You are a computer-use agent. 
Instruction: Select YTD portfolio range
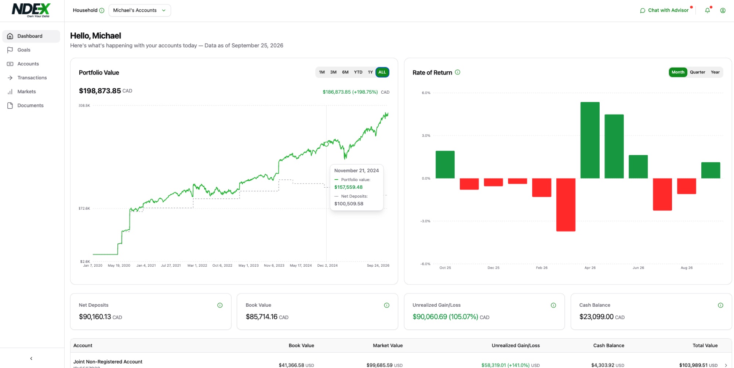(358, 72)
